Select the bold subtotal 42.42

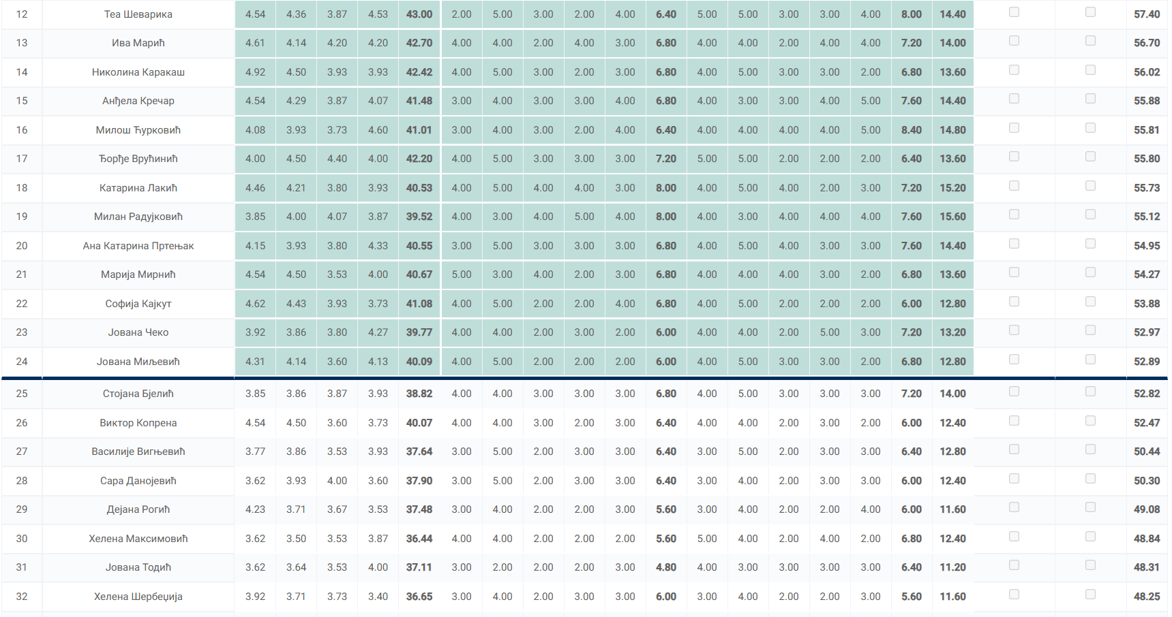419,72
